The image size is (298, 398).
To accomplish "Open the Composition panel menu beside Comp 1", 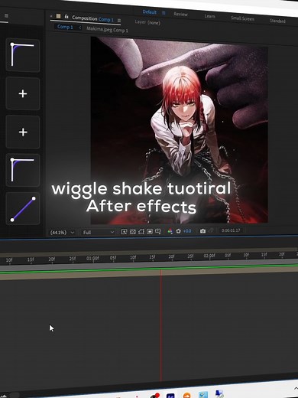I will pos(119,21).
